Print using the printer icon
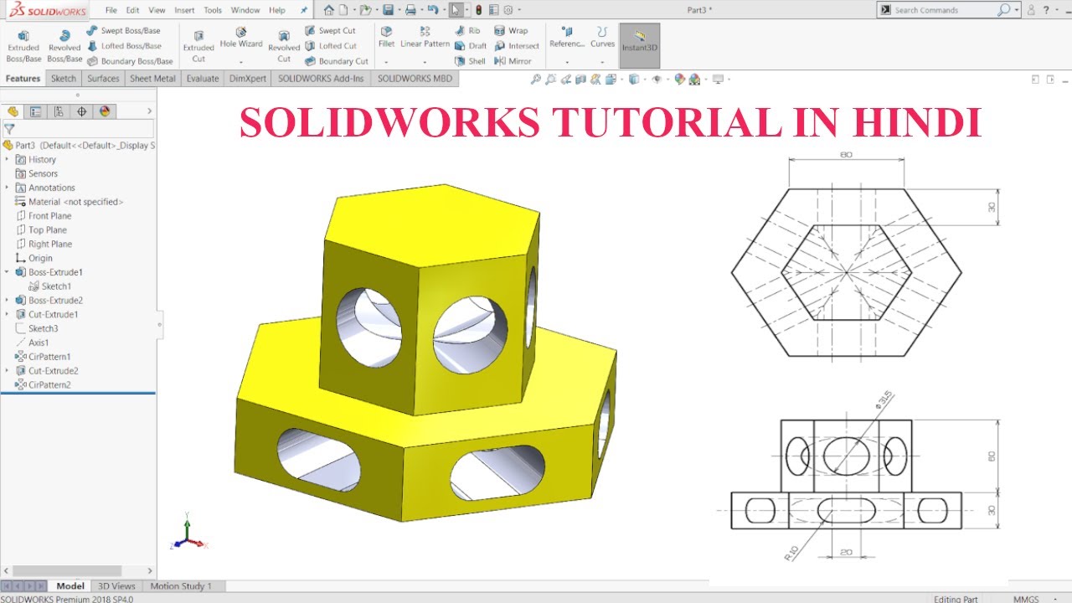 click(x=410, y=10)
